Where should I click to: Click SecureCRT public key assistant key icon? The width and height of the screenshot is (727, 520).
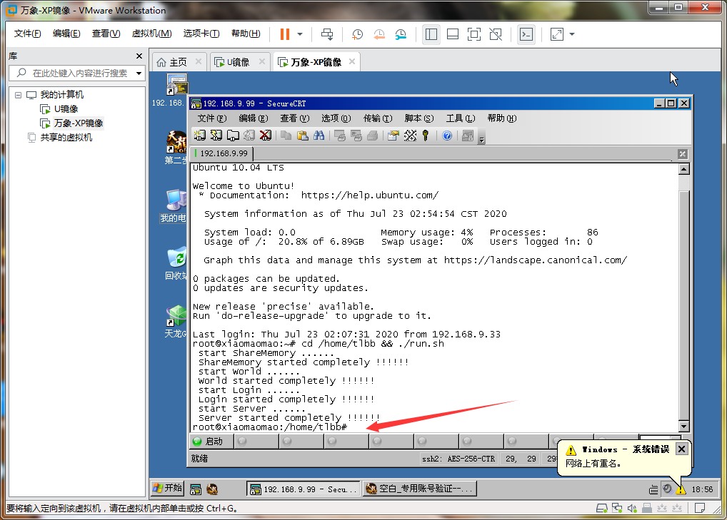426,136
